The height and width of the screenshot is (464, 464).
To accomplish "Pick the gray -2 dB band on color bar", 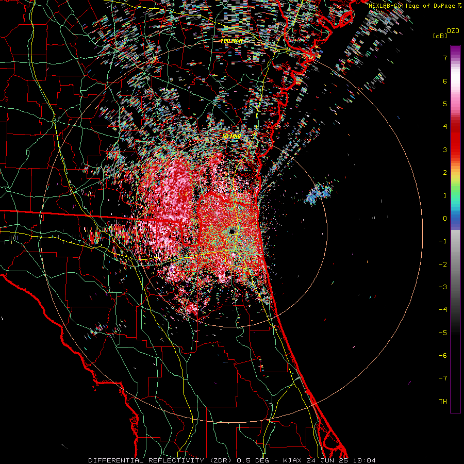I will pos(455,264).
